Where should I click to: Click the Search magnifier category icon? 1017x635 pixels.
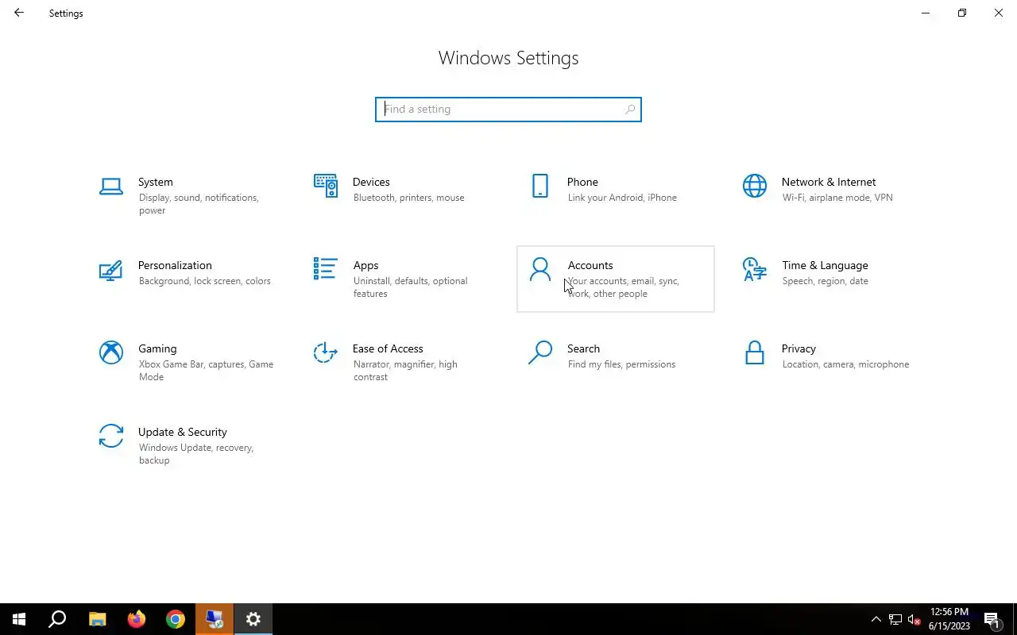point(540,352)
